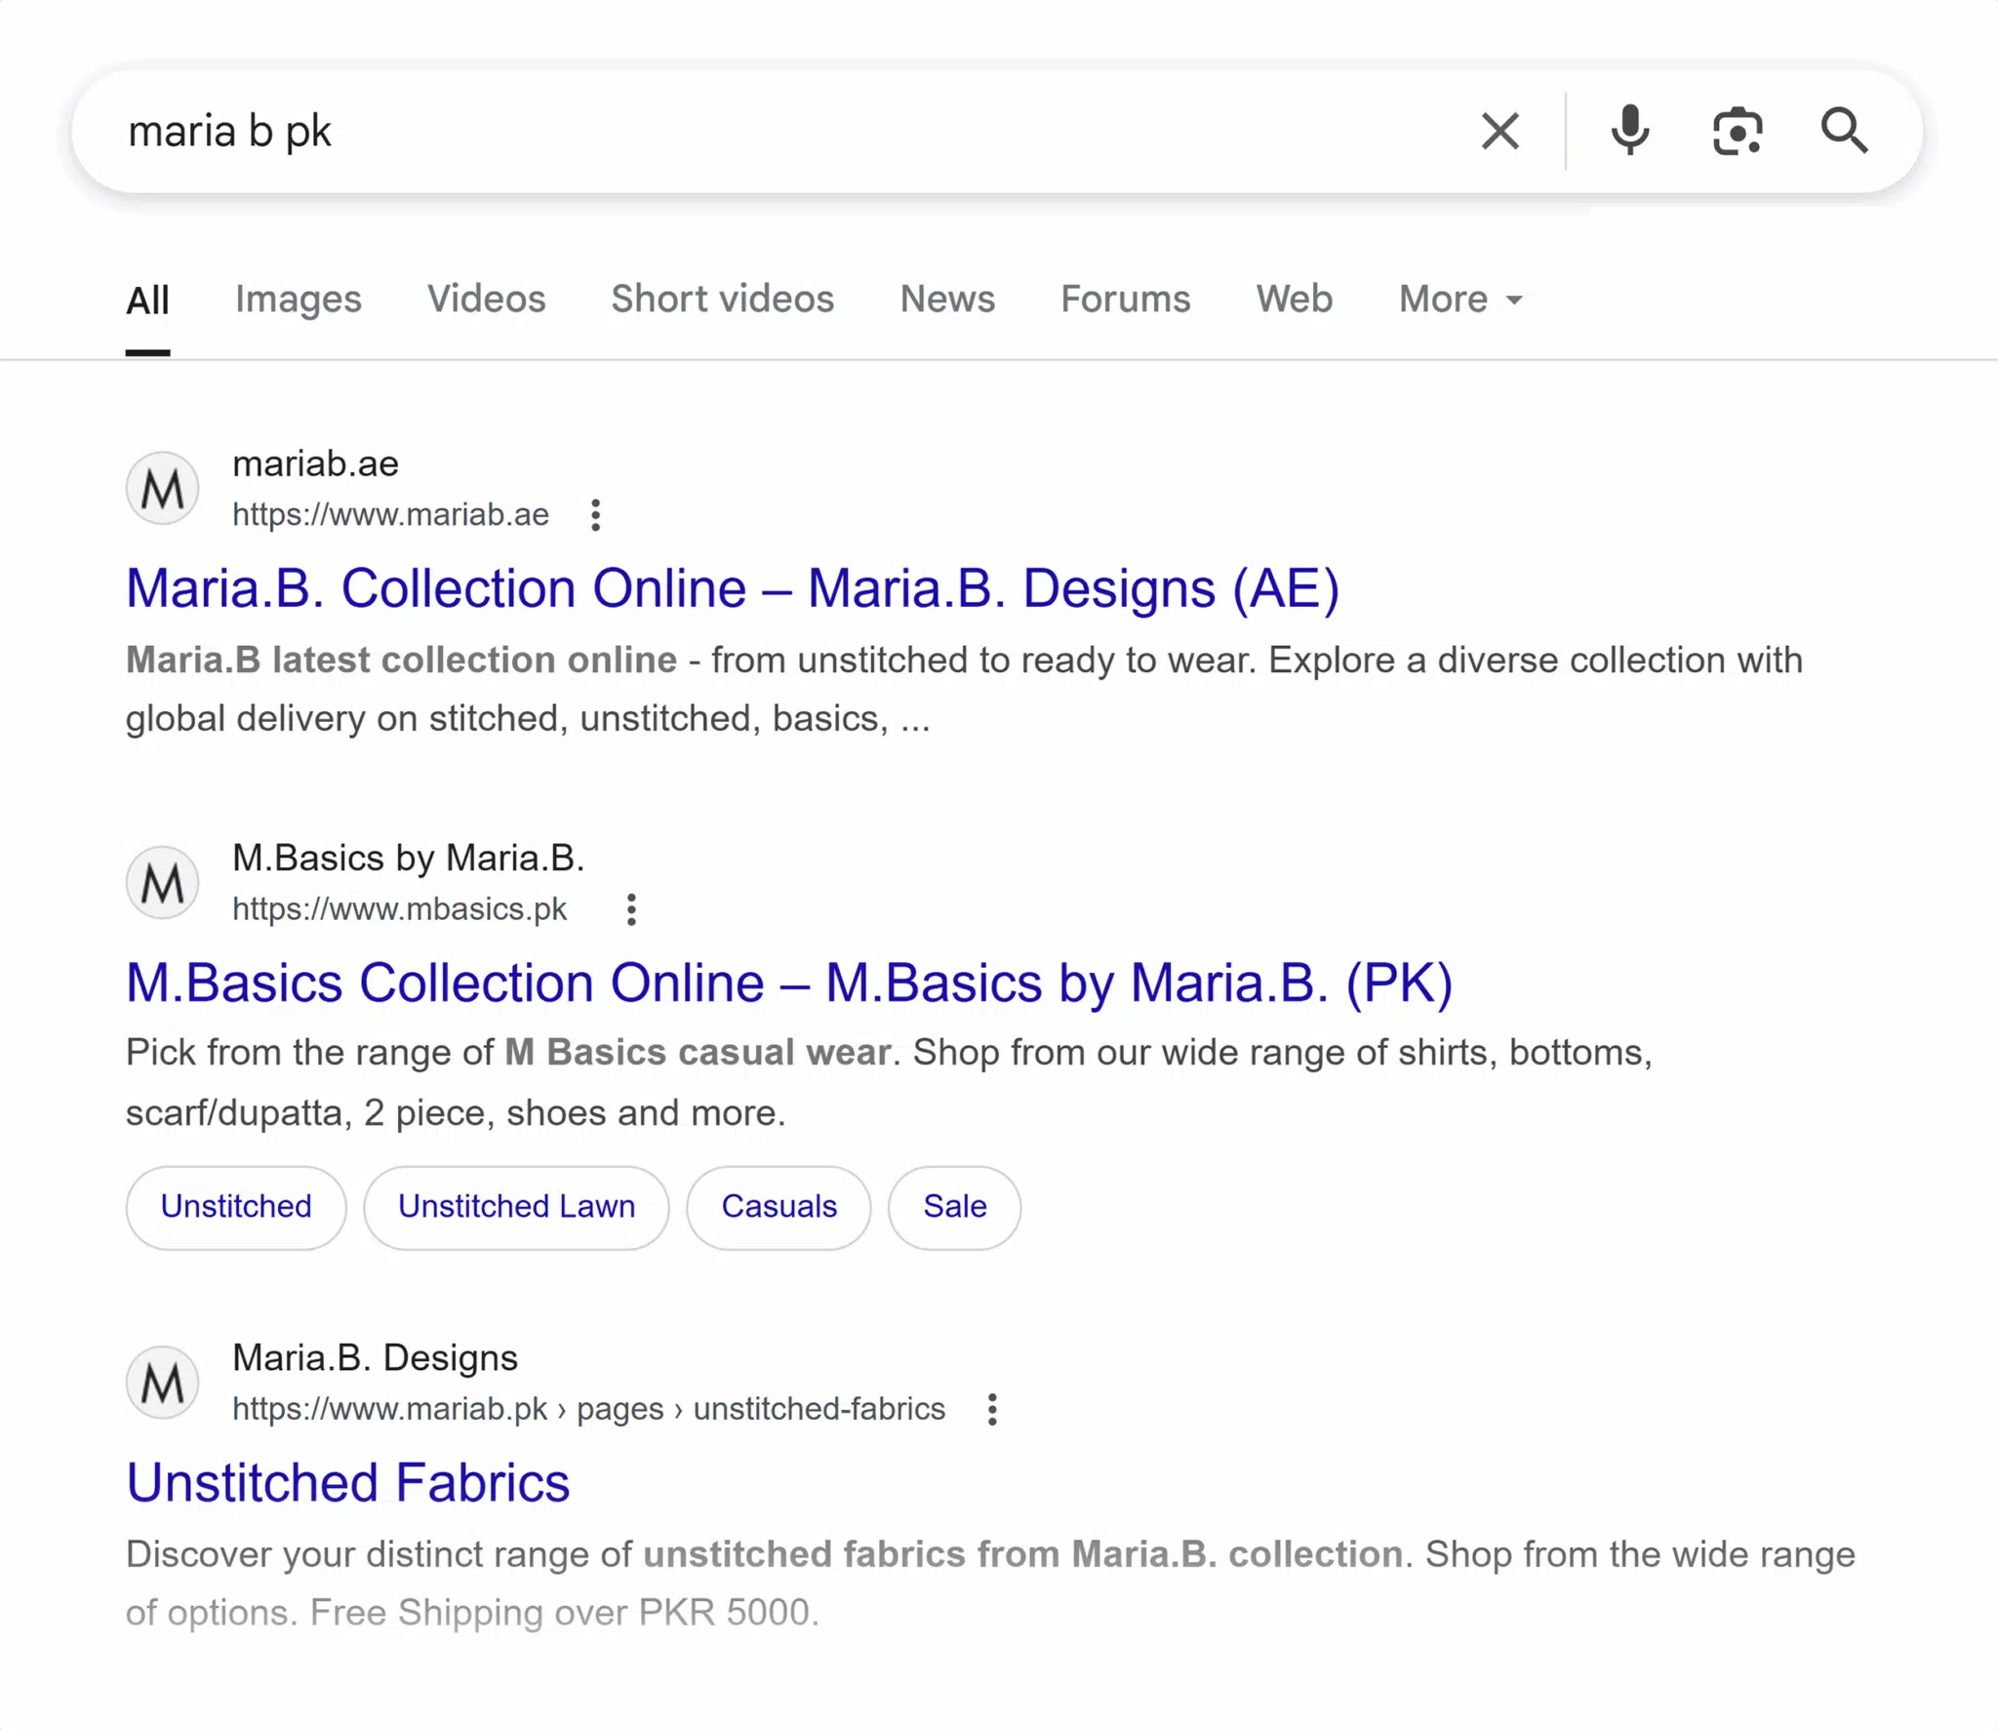
Task: Click the mariab.pk › pages › unstitched-fabrics breadcrumb
Action: [588, 1409]
